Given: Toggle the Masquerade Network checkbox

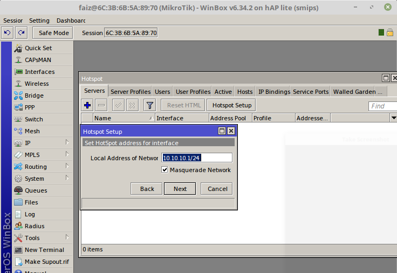Looking at the screenshot, I should pos(165,169).
